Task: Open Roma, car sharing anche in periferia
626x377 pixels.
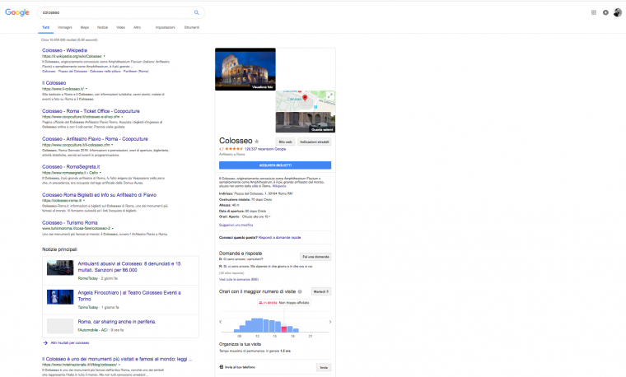Action: pyautogui.click(x=117, y=322)
